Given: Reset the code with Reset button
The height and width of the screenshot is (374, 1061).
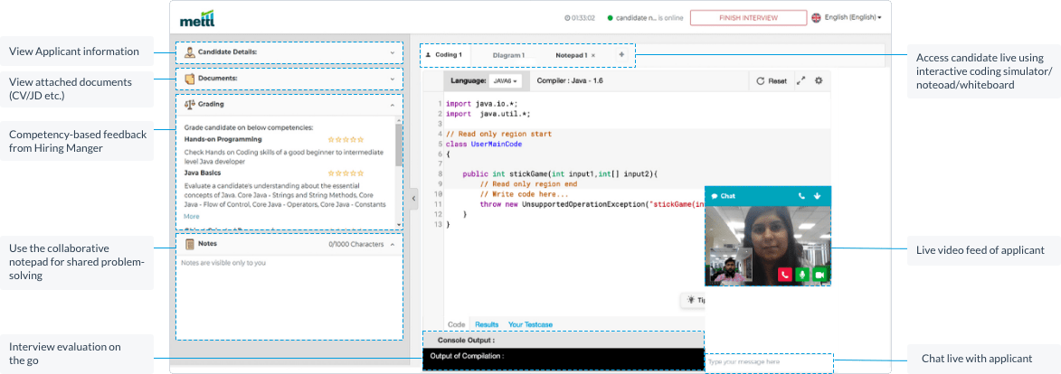Looking at the screenshot, I should pos(772,81).
